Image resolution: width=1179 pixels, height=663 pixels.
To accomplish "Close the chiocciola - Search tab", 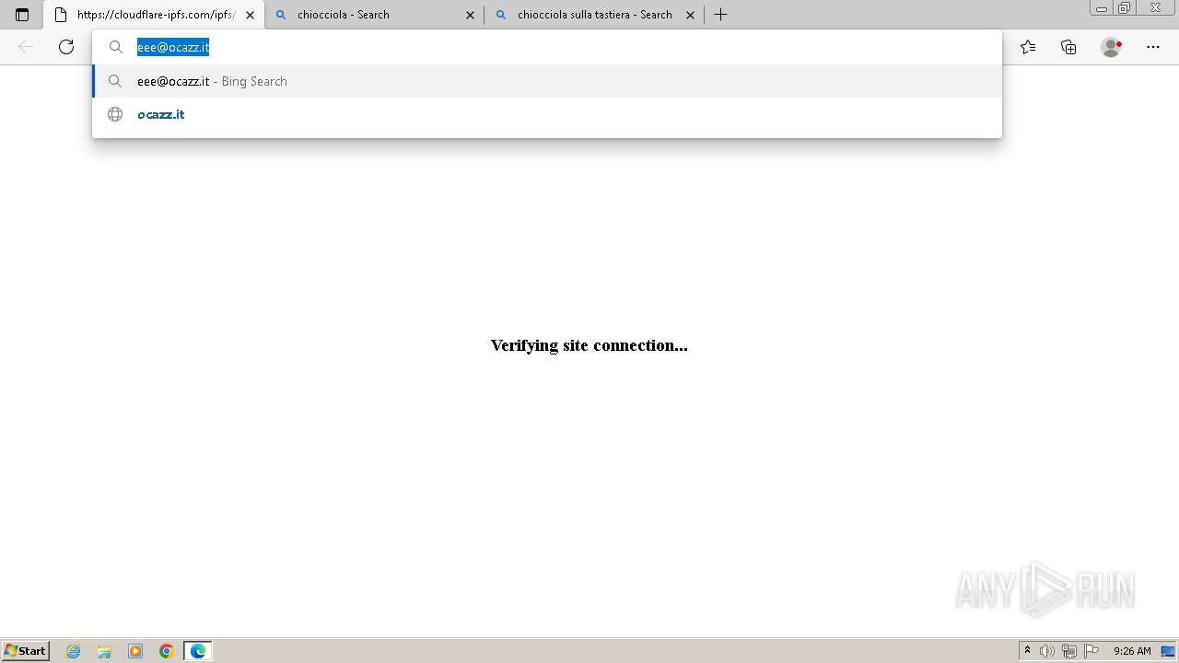I will click(470, 15).
